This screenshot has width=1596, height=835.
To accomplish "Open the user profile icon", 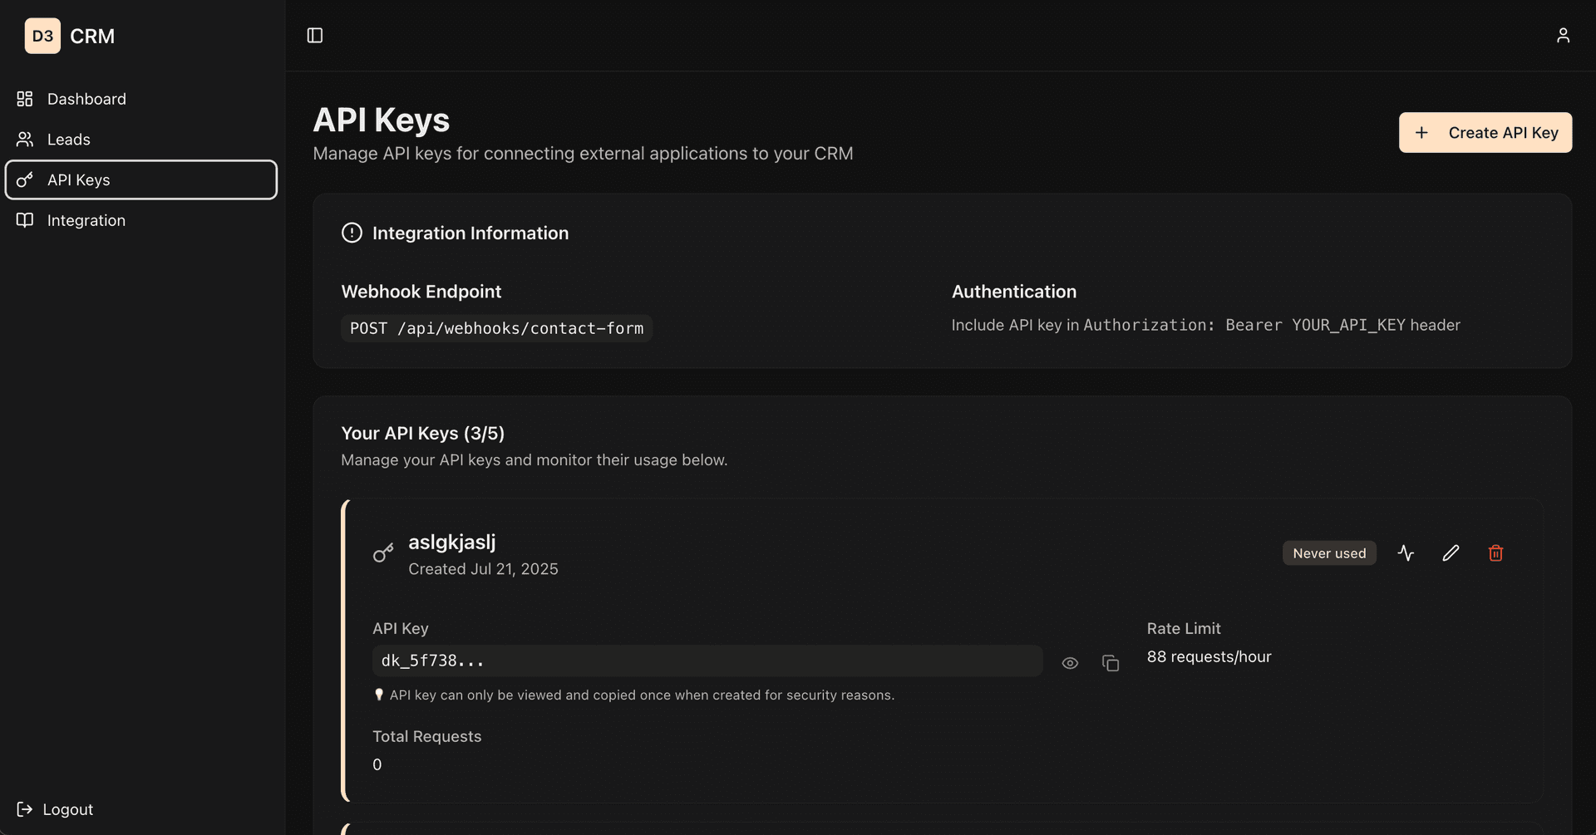I will (x=1563, y=35).
